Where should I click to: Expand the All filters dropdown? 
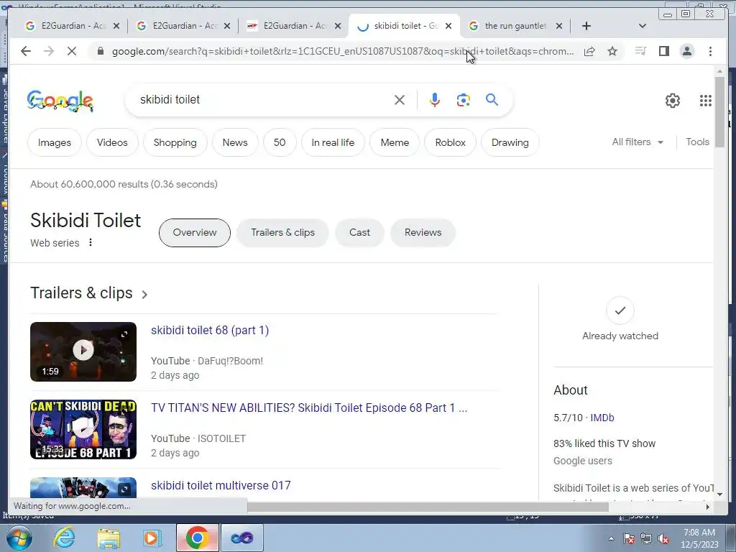[x=638, y=142]
